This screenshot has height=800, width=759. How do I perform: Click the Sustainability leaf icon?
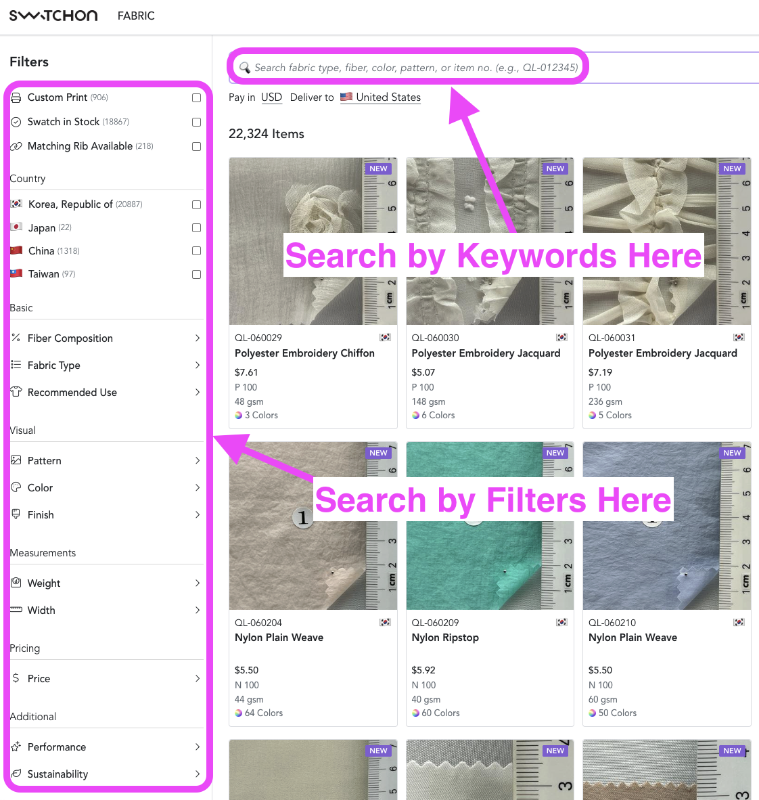(16, 774)
